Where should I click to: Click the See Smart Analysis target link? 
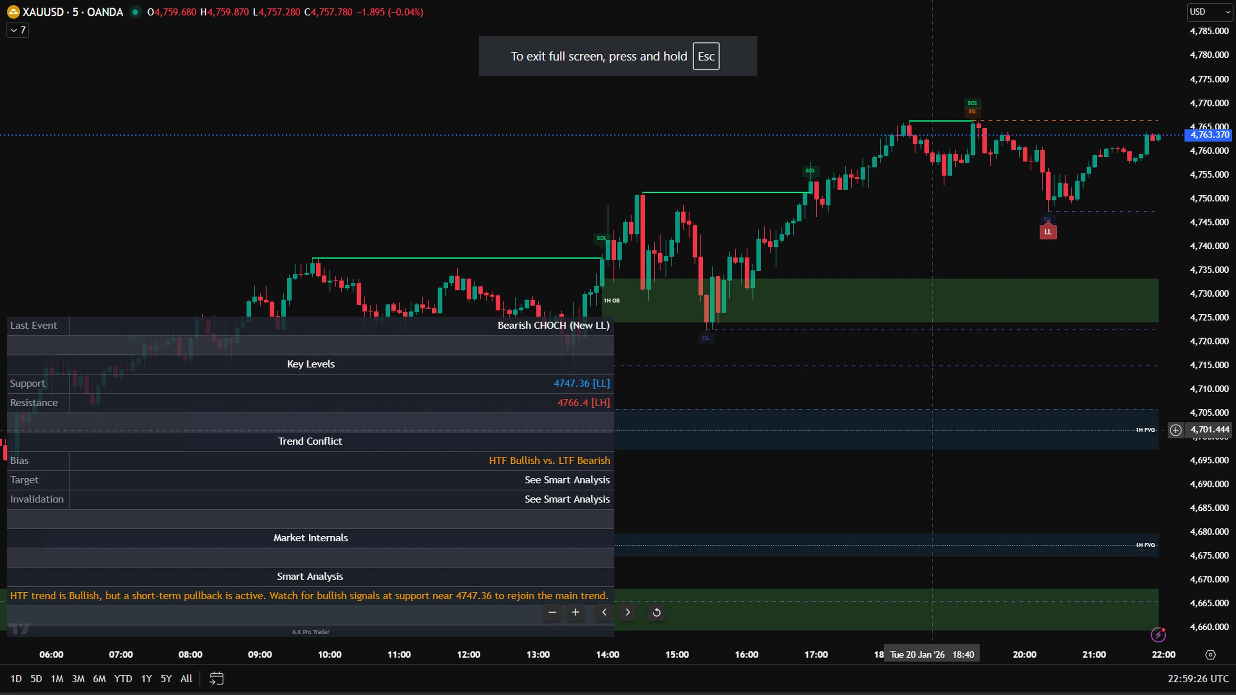click(567, 479)
